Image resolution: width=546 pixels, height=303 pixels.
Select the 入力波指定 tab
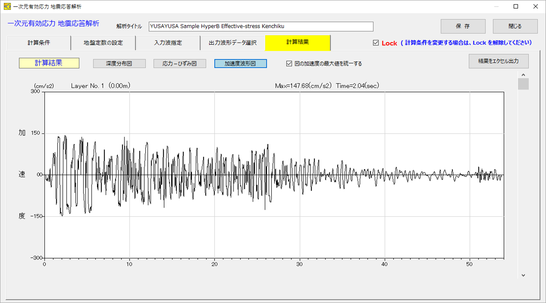point(168,43)
